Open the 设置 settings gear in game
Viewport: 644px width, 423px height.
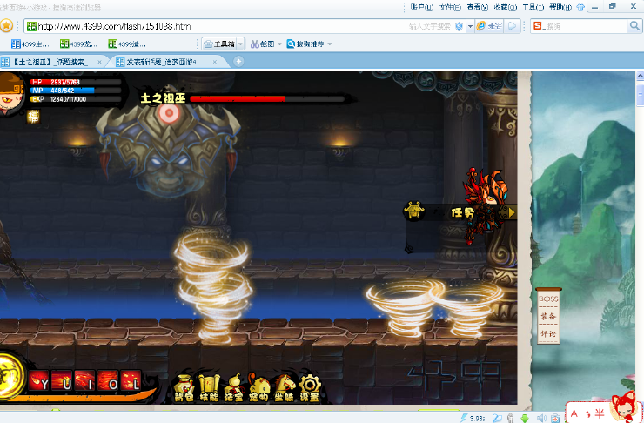coord(309,388)
